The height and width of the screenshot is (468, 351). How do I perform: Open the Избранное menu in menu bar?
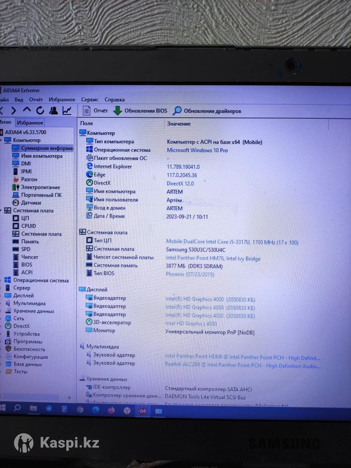coord(62,100)
